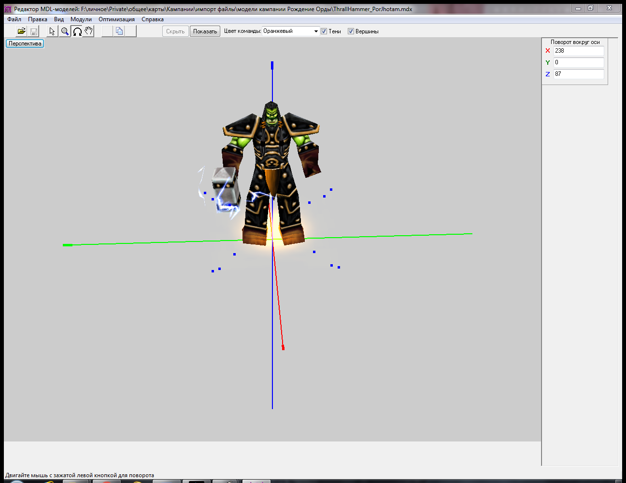Click the save diskette icon
Viewport: 626px width, 483px height.
[34, 31]
